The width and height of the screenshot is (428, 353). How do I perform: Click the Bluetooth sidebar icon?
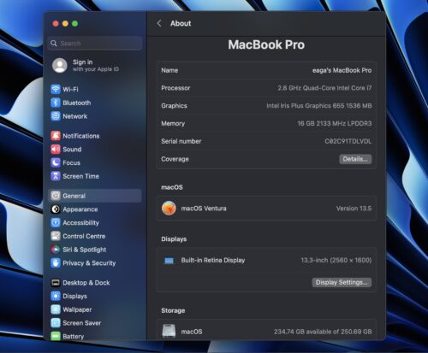point(56,103)
